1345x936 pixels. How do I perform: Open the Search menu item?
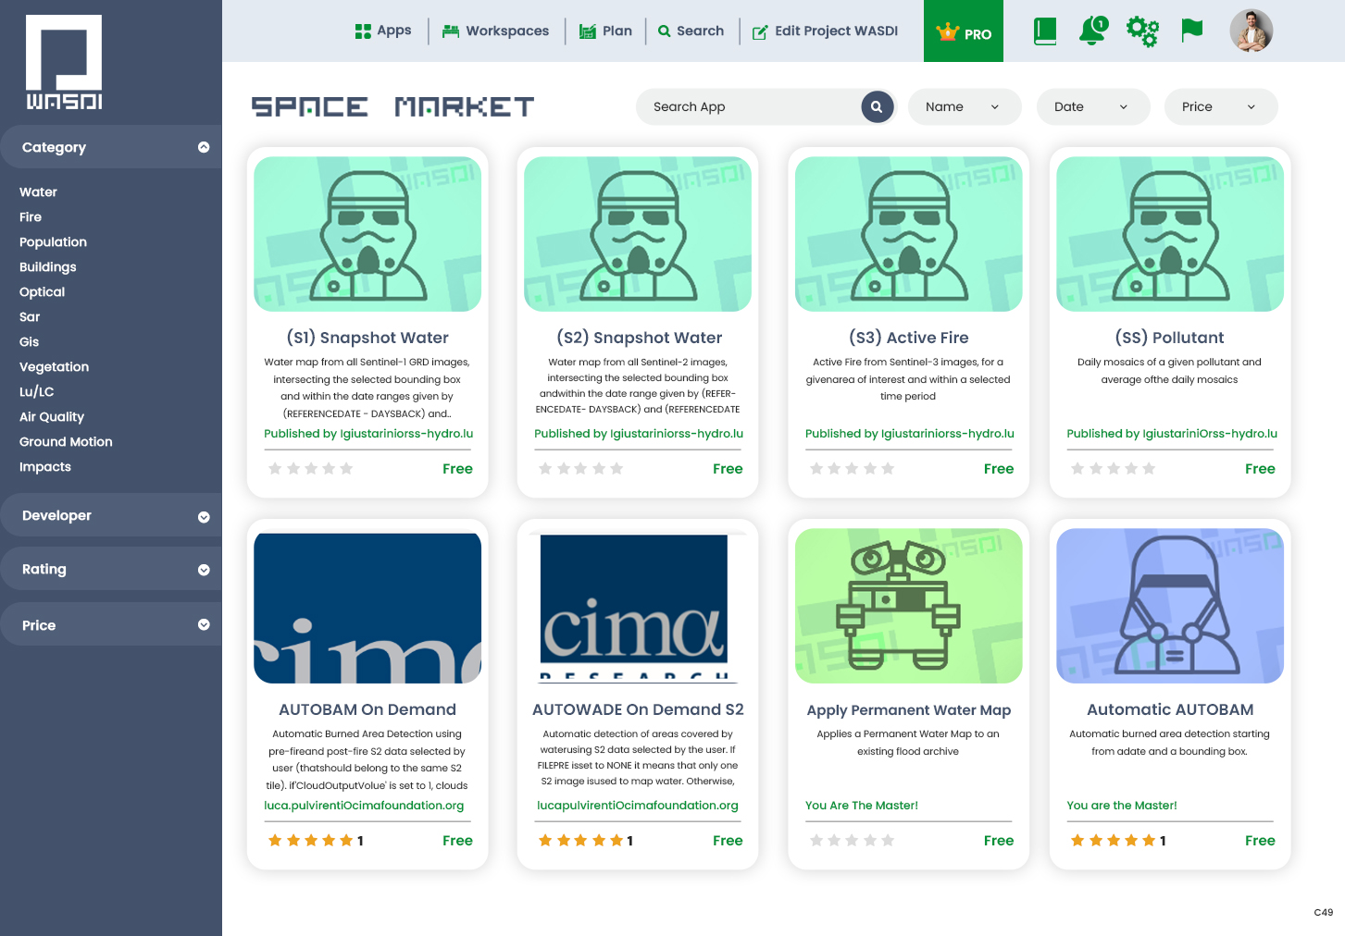[x=691, y=31]
